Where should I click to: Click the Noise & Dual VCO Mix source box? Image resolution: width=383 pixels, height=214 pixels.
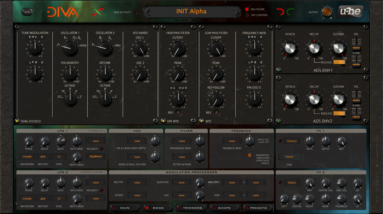[x=137, y=157]
